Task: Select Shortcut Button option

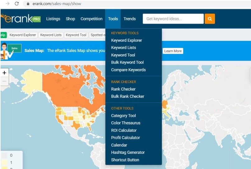Action: tap(125, 160)
